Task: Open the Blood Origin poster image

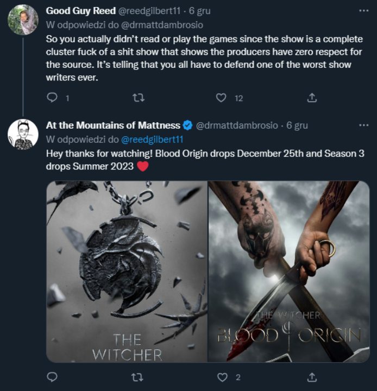Action: tap(288, 272)
